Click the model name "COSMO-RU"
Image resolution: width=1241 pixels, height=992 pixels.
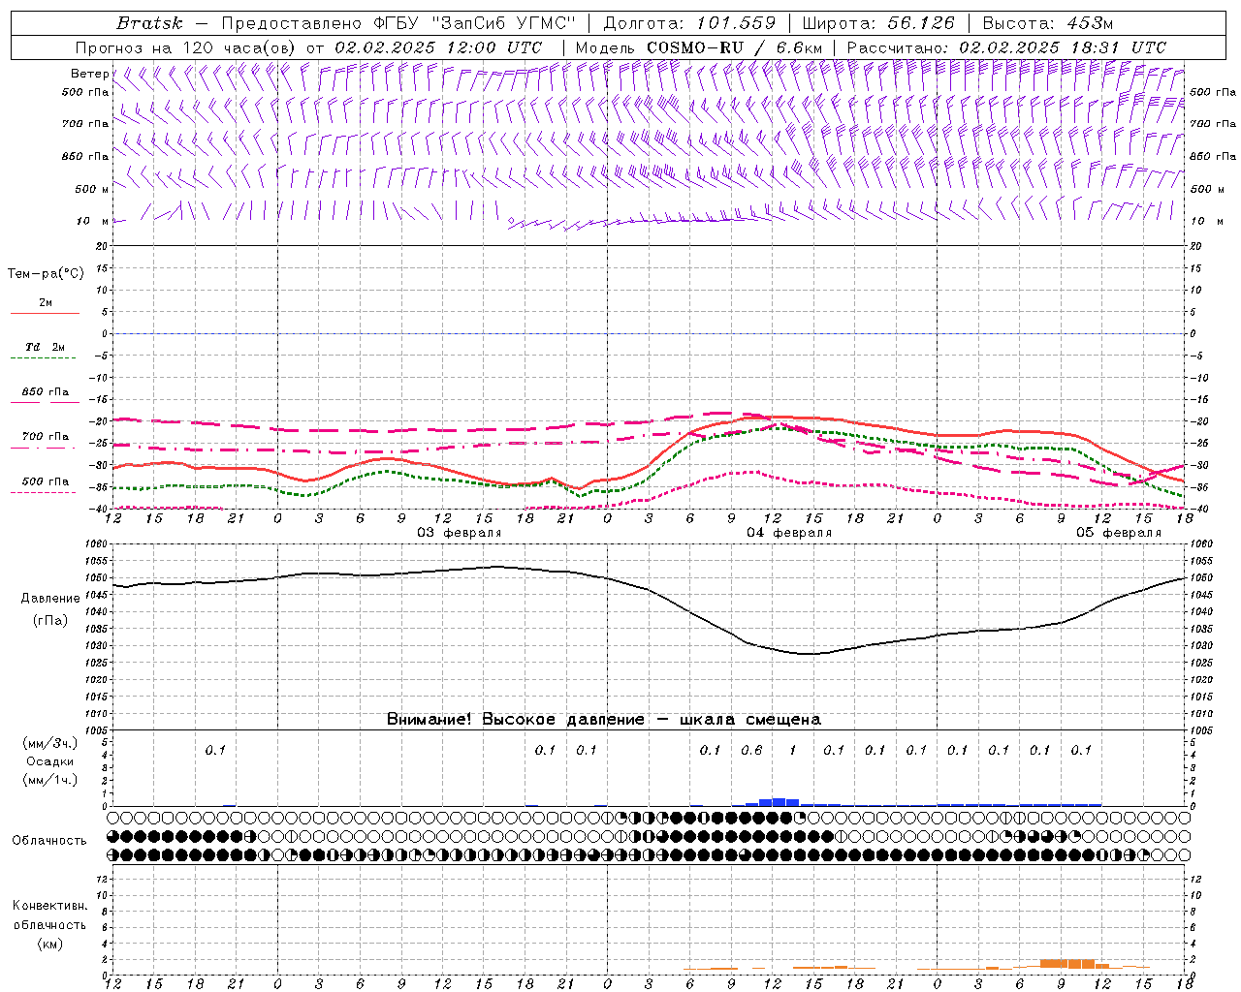point(695,47)
